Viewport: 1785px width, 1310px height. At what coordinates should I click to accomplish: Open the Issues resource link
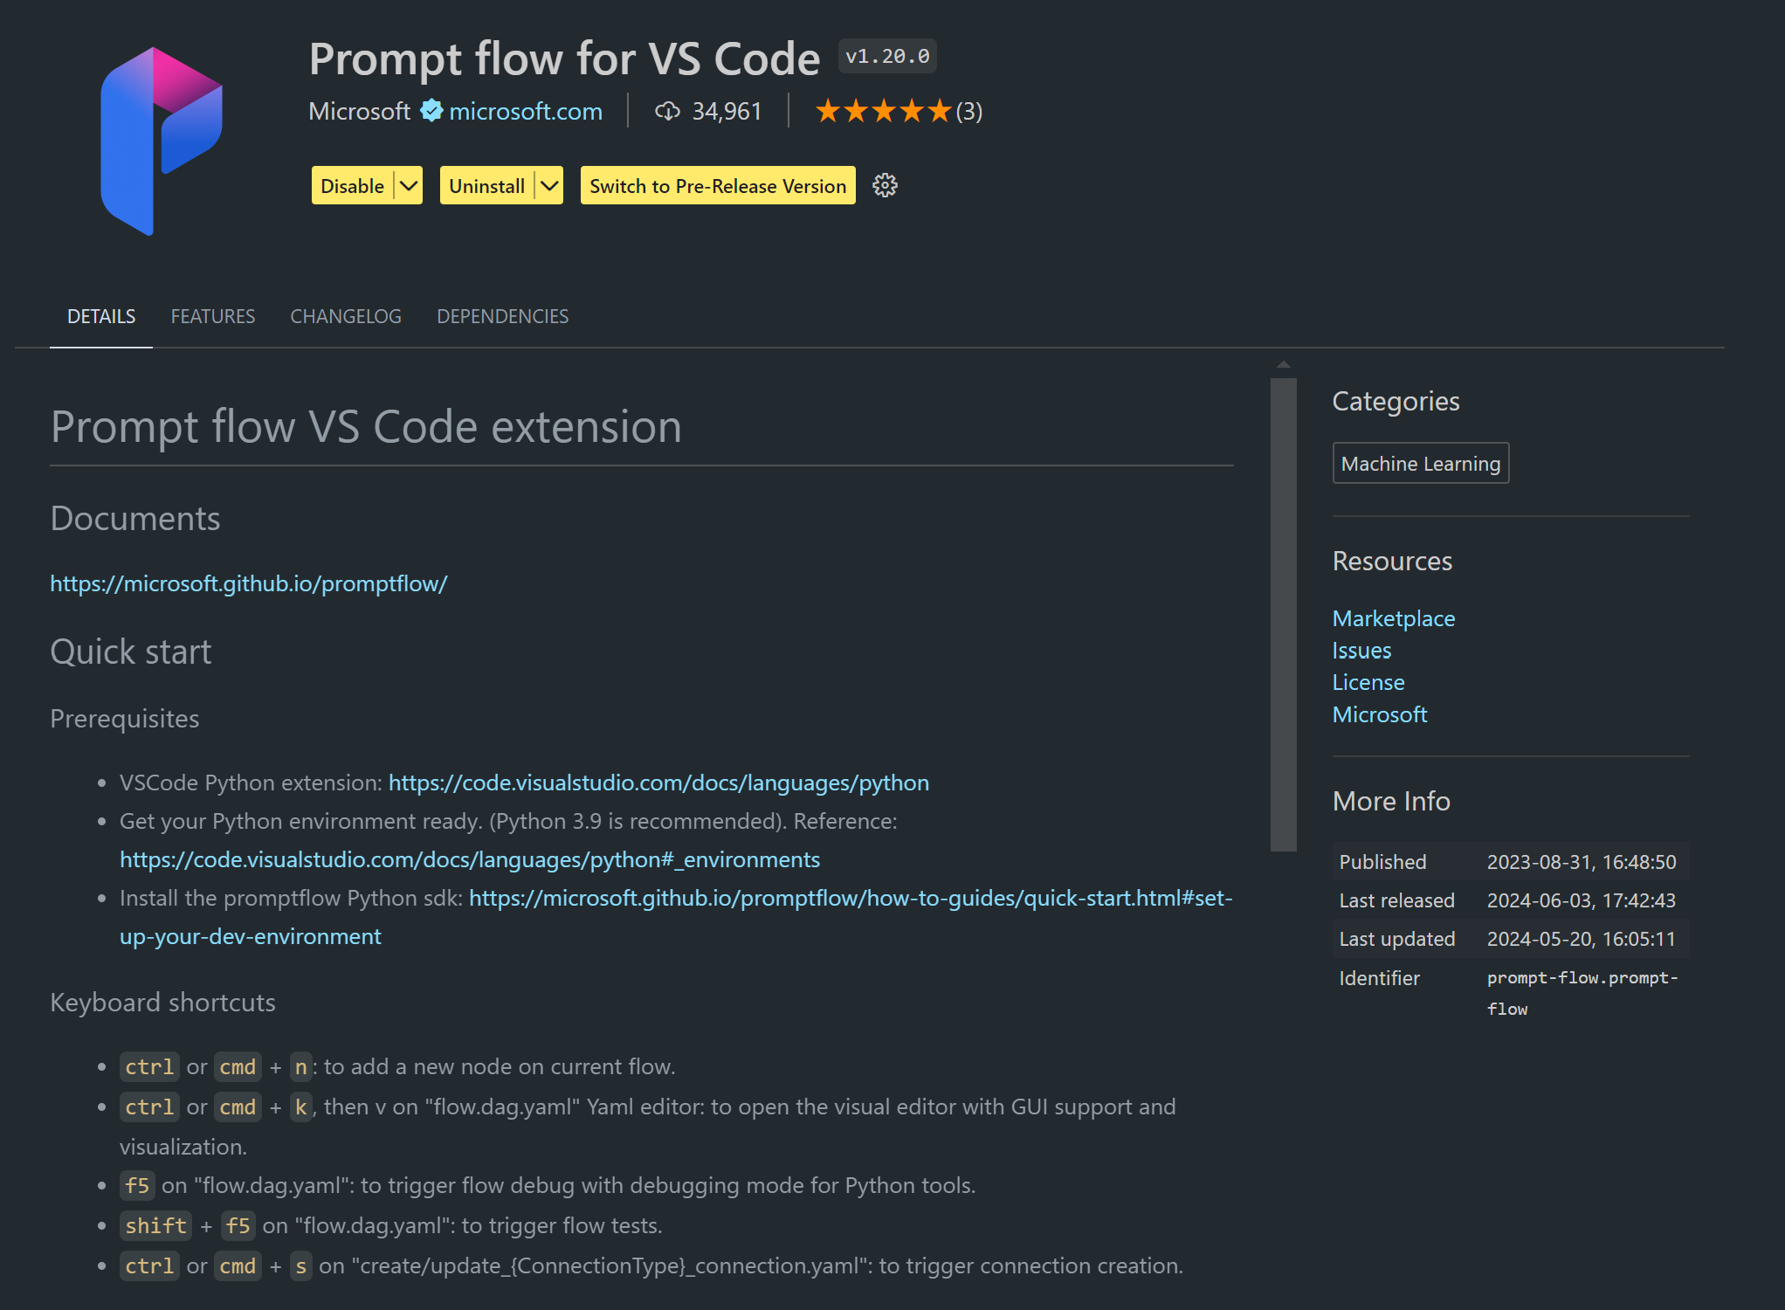tap(1361, 651)
